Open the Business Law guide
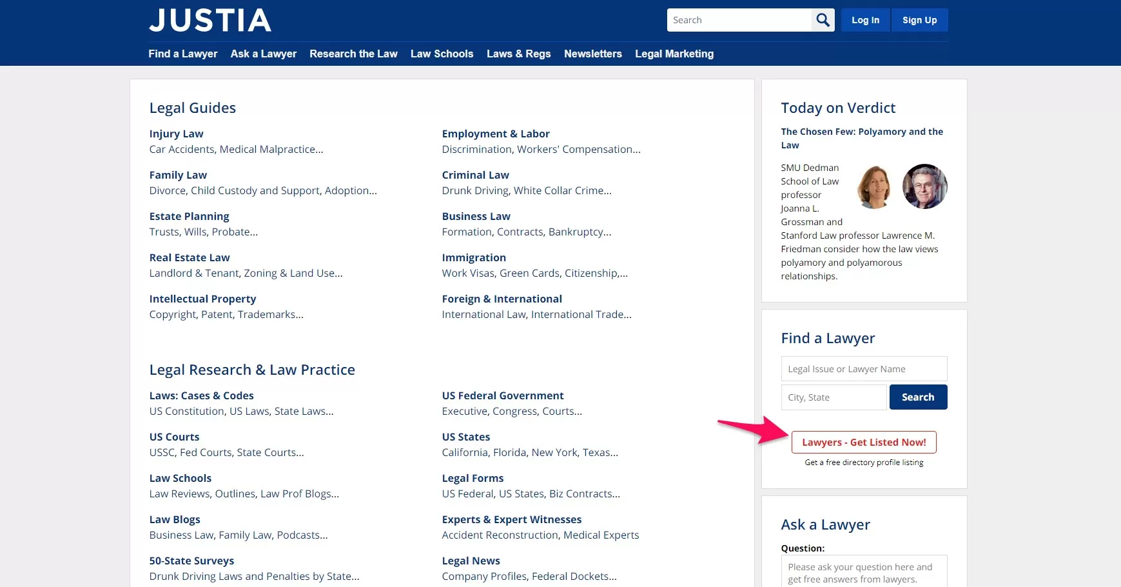1121x587 pixels. (476, 216)
